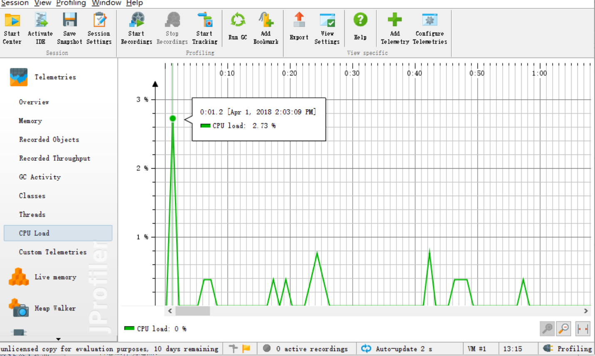Screen dimensions: 595x356
Task: Click the 'CPU load: 0 %' legend text
Action: click(x=162, y=329)
